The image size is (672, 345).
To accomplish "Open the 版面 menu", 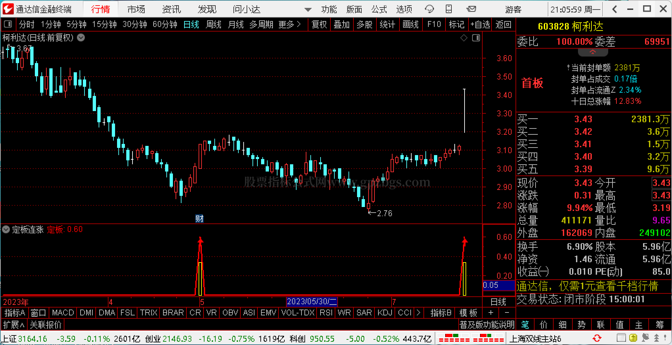I will coord(354,9).
